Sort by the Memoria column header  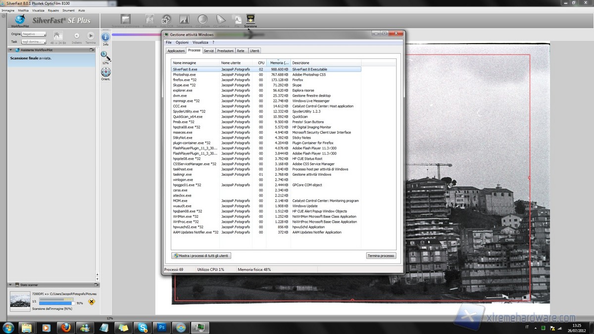(x=279, y=63)
